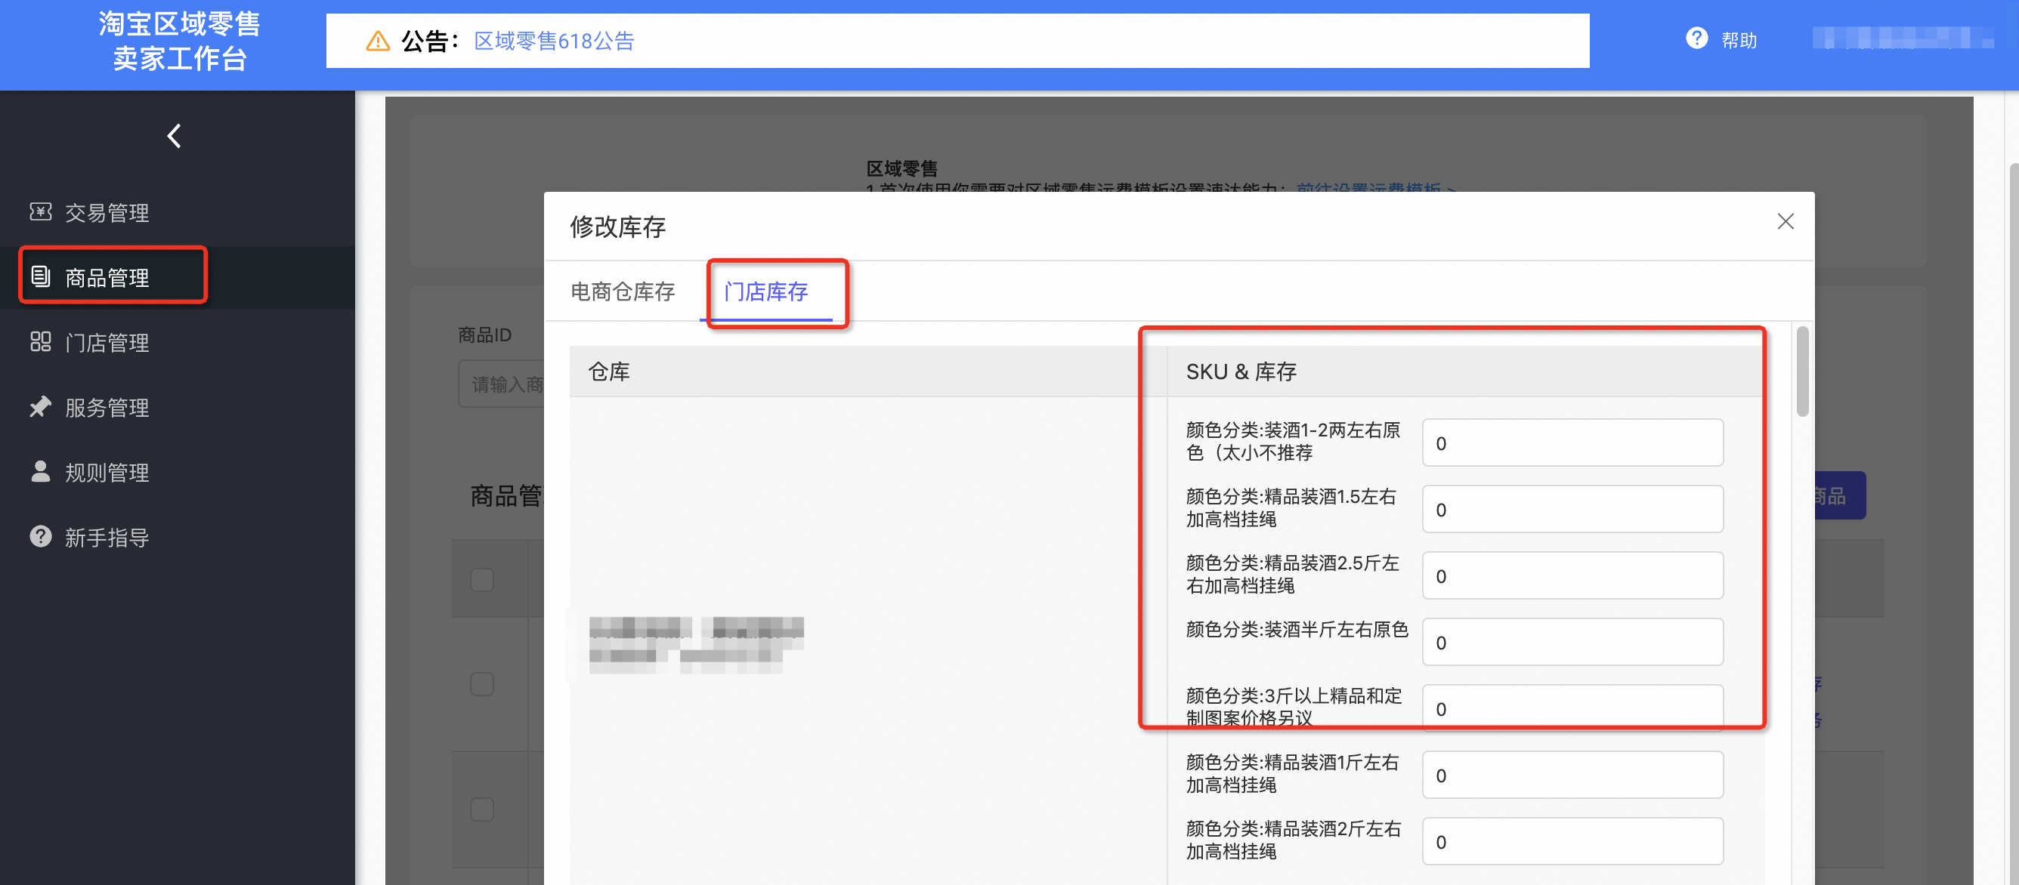
Task: Open the 区域零售618公告 announcement link
Action: 554,41
